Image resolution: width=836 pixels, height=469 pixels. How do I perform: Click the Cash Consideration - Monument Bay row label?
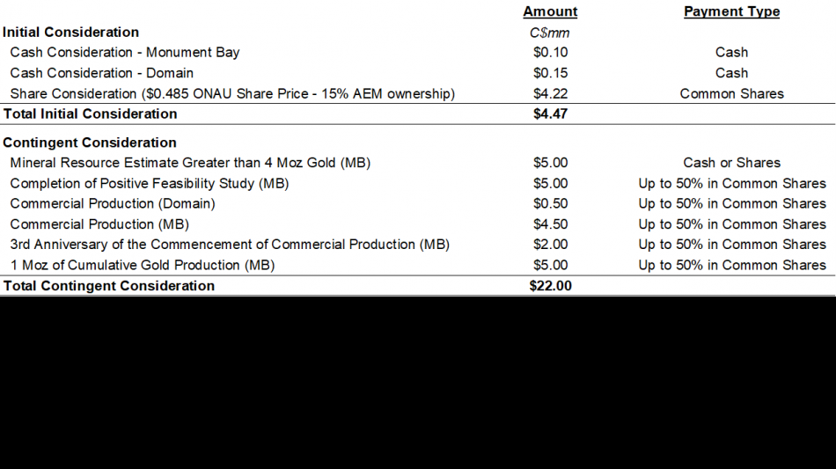pos(125,52)
